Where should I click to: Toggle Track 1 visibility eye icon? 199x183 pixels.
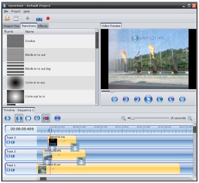(x=8, y=170)
